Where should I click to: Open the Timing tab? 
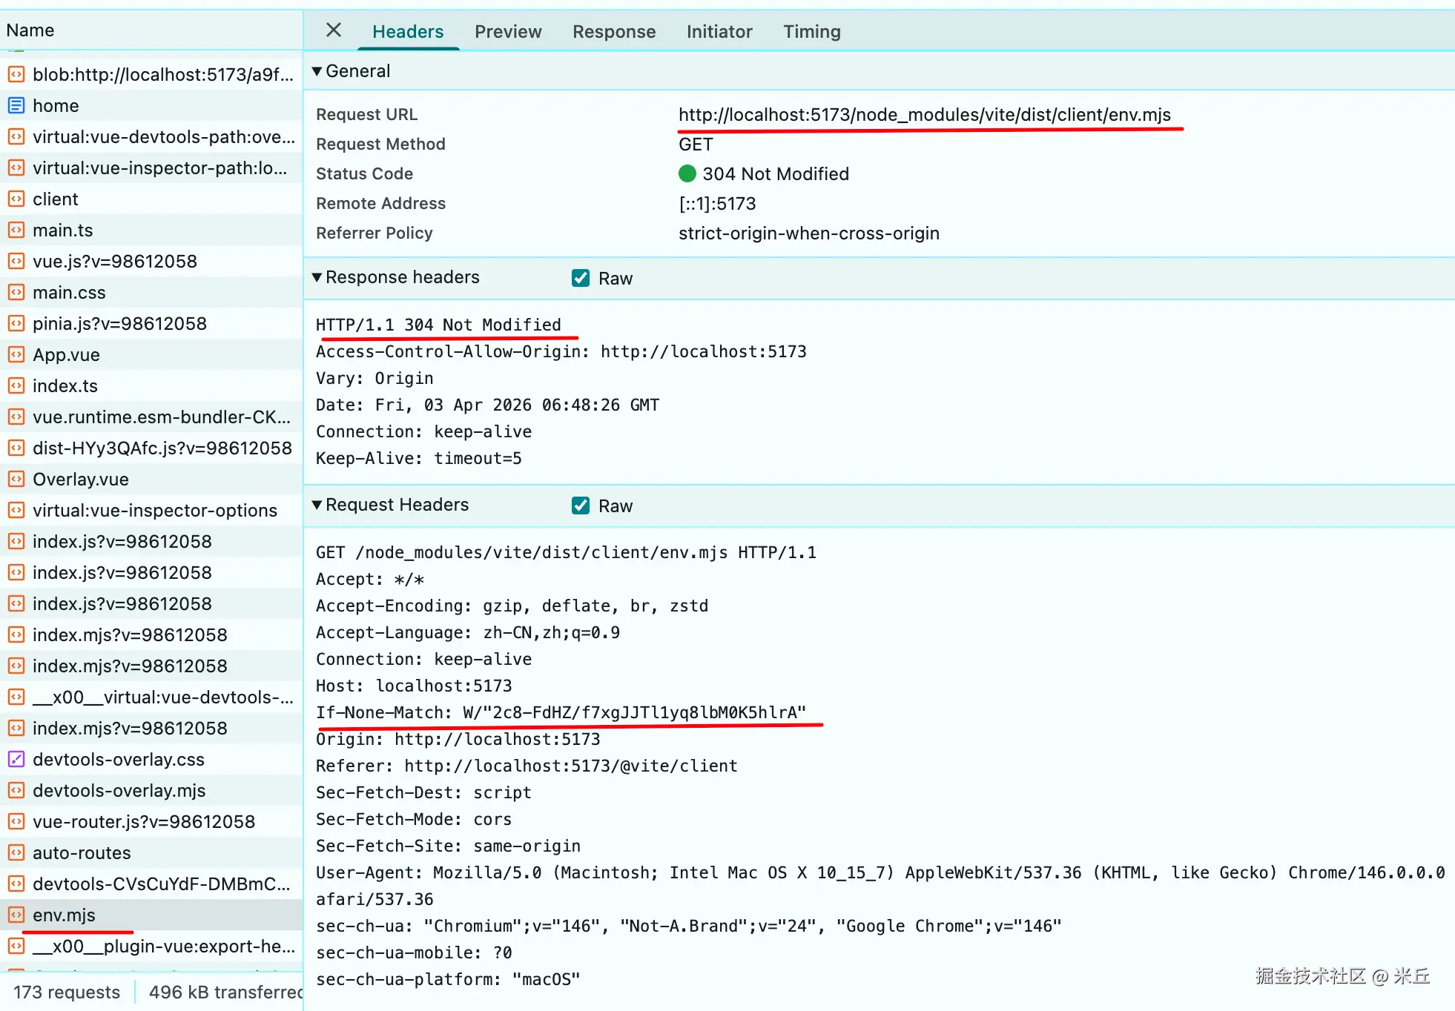(812, 32)
